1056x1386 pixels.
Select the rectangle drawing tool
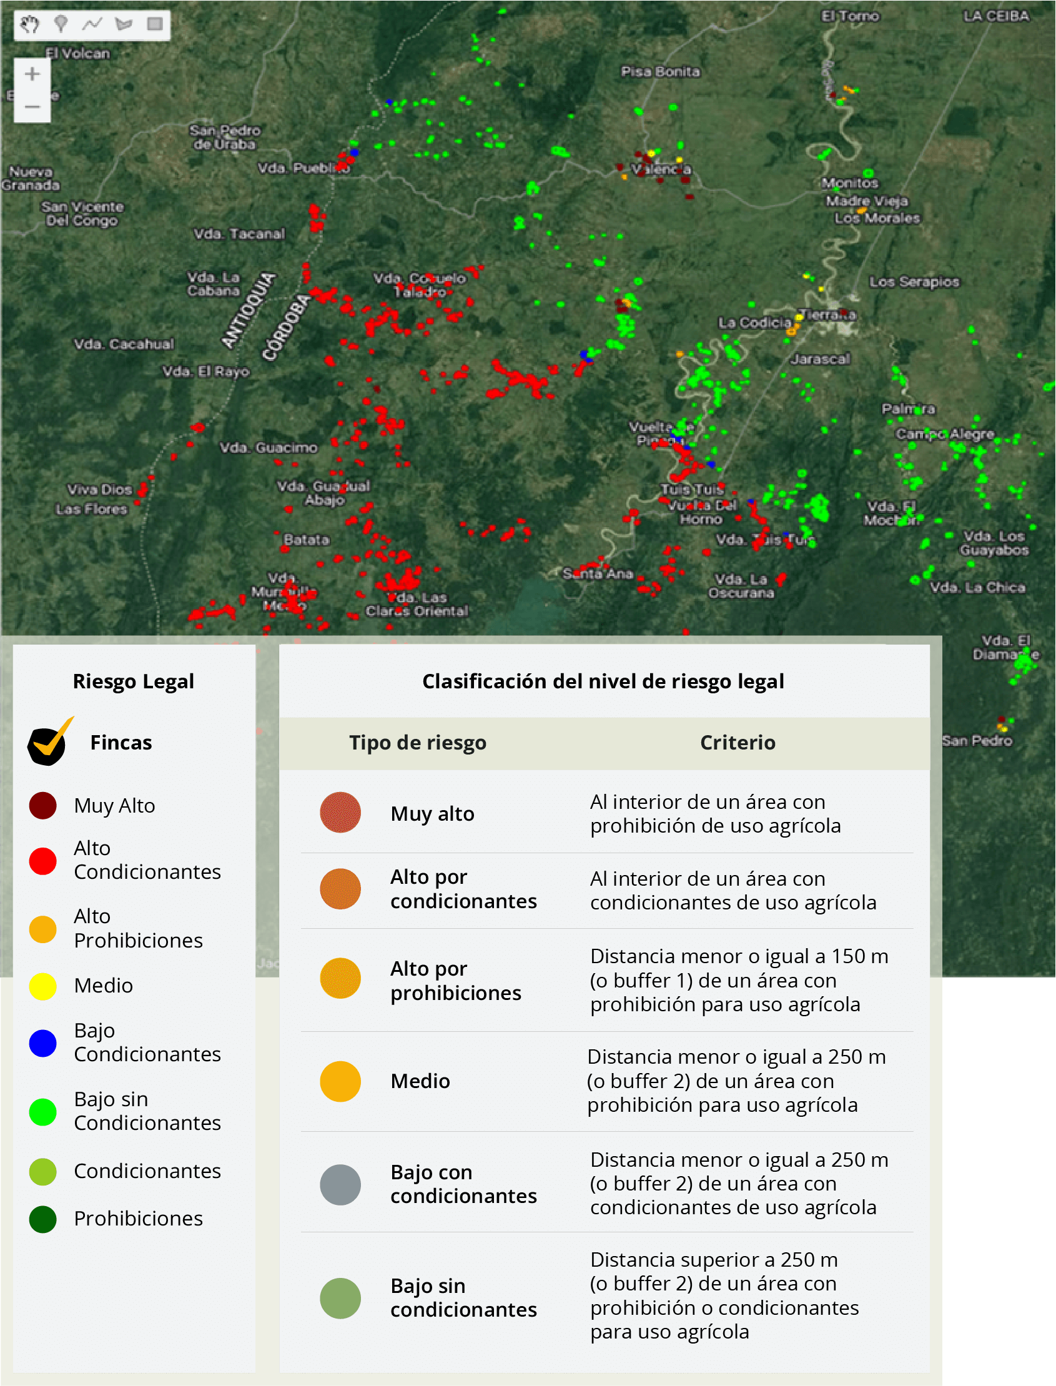pyautogui.click(x=155, y=24)
